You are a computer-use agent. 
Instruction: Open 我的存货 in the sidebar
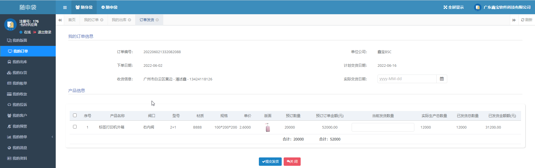(x=28, y=73)
